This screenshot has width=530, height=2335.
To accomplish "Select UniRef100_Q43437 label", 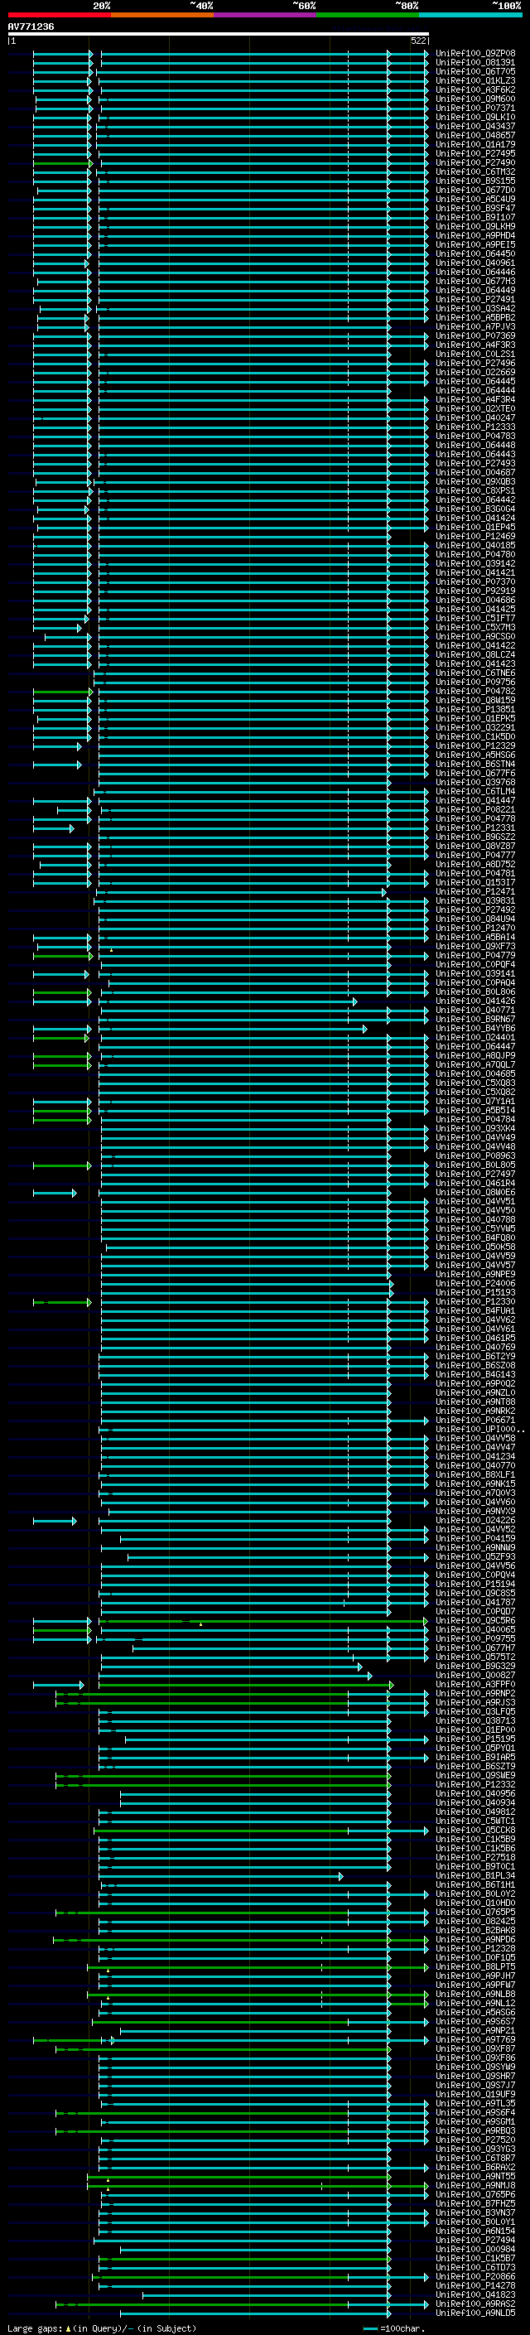I will [x=475, y=126].
